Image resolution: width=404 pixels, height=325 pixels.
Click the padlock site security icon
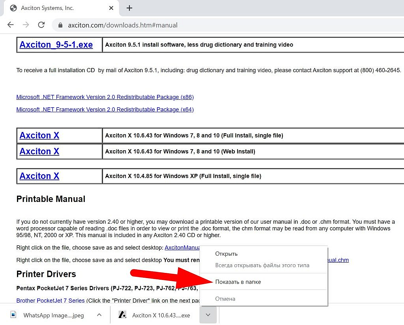60,25
